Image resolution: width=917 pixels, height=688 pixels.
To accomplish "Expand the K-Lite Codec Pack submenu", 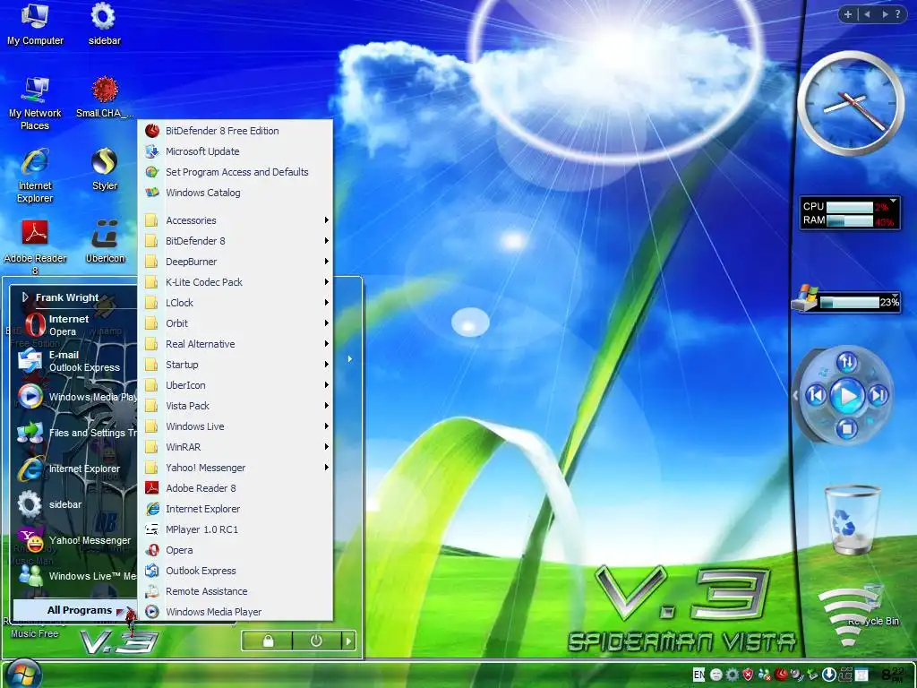I will (x=237, y=282).
